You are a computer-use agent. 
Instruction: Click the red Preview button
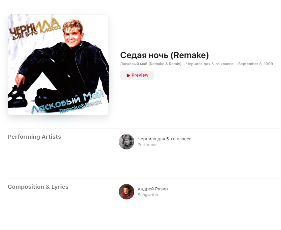click(x=137, y=75)
